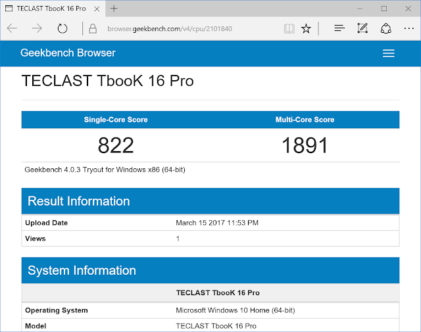Add page to favorites with star icon
Image resolution: width=421 pixels, height=332 pixels.
tap(306, 28)
